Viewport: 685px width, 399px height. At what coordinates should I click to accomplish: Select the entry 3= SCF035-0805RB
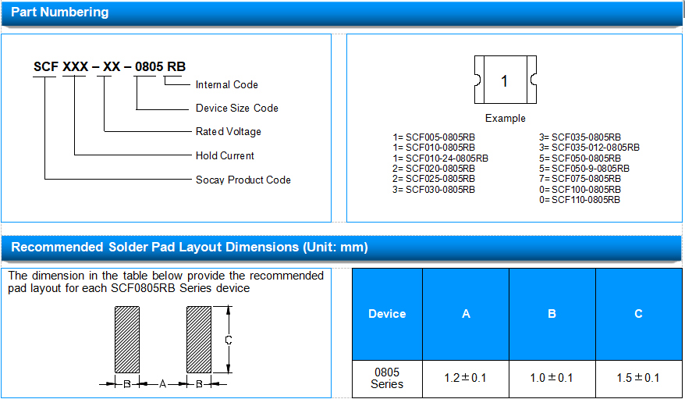(x=580, y=137)
